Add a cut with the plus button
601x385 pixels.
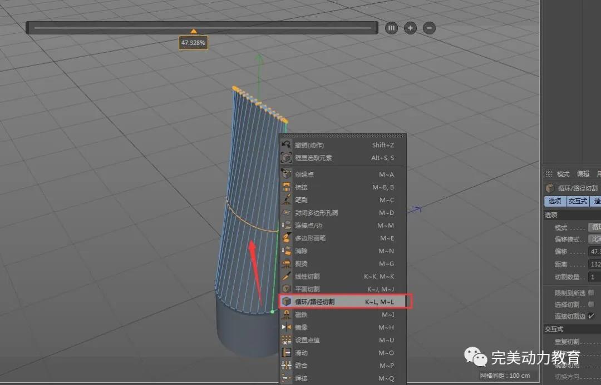point(410,28)
